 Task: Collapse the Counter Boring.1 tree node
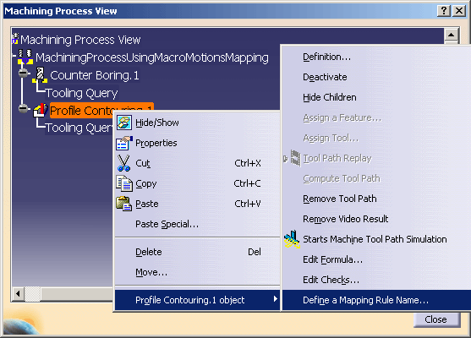point(23,73)
